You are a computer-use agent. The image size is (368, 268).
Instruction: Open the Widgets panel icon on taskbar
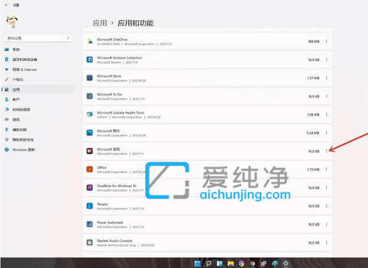coord(219,264)
